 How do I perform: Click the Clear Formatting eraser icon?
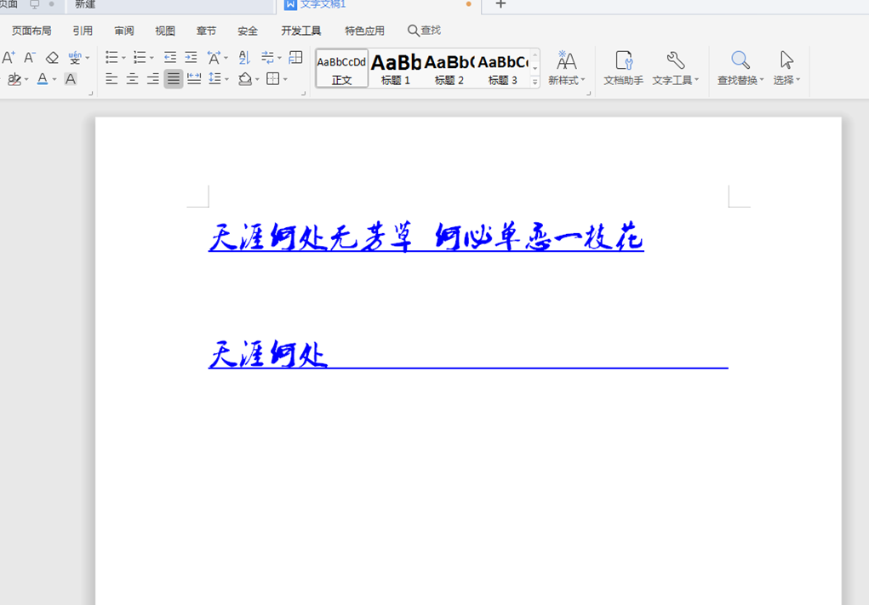point(51,57)
